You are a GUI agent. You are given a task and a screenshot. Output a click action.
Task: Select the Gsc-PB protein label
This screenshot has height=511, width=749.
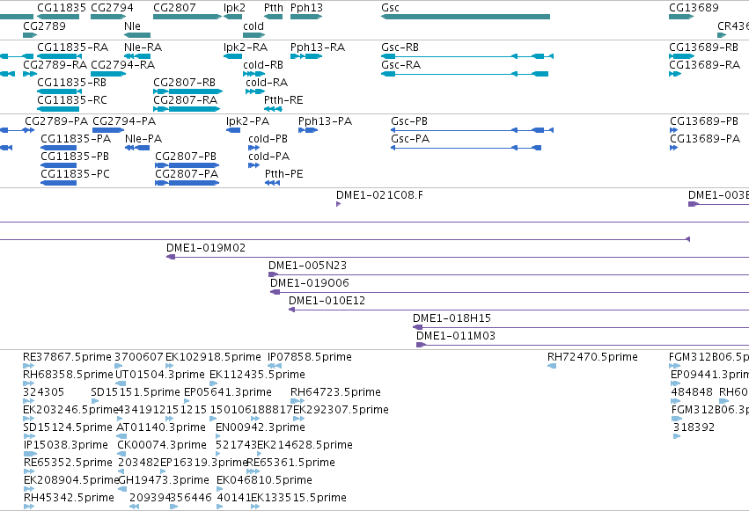[409, 121]
